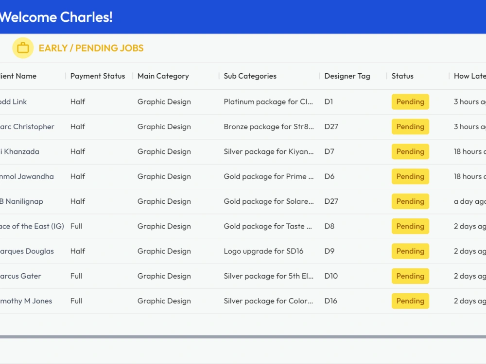Select client name M Jones
Image resolution: width=486 pixels, height=364 pixels.
[26, 301]
